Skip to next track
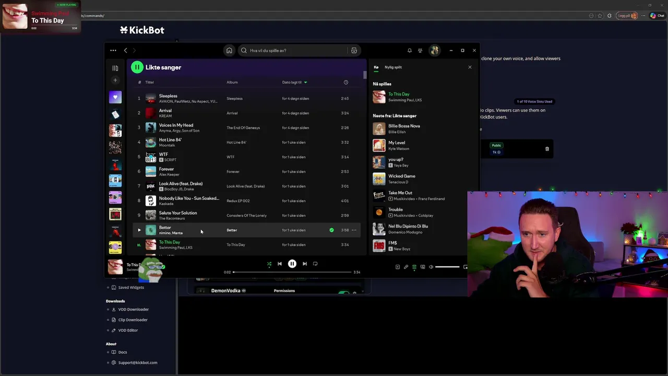Screen dimensions: 668x376 click(x=305, y=264)
